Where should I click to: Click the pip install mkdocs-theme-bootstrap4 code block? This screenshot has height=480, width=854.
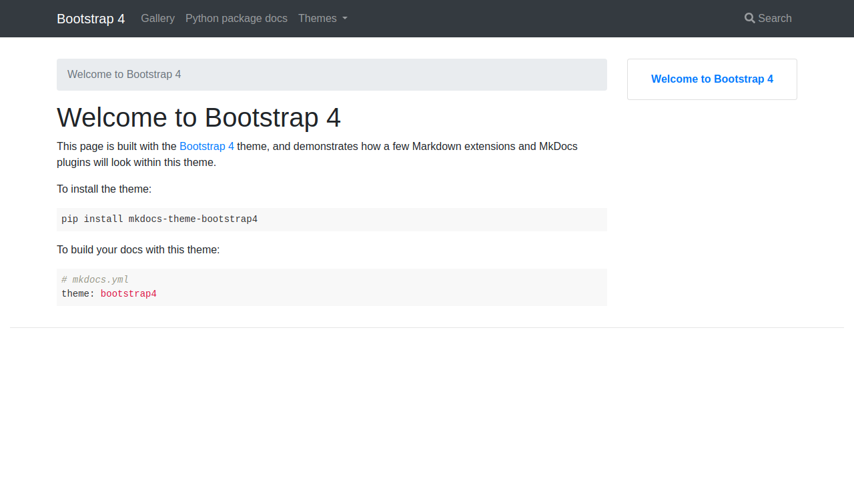[332, 219]
